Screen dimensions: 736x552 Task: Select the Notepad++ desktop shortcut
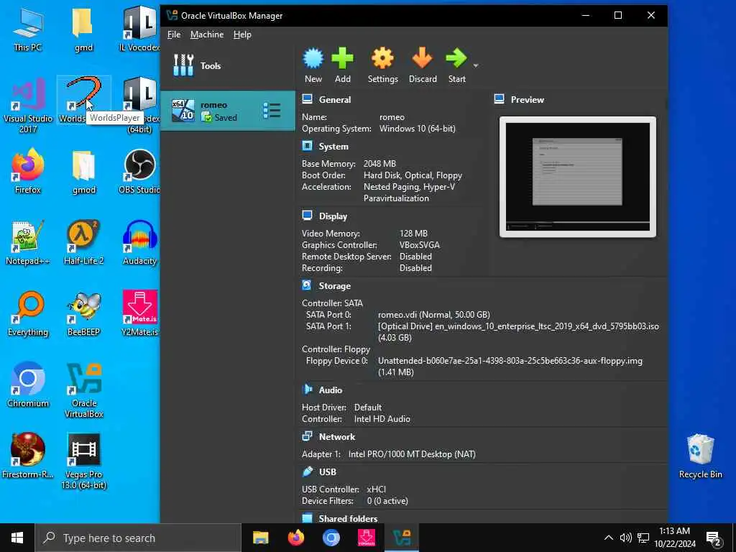point(28,243)
